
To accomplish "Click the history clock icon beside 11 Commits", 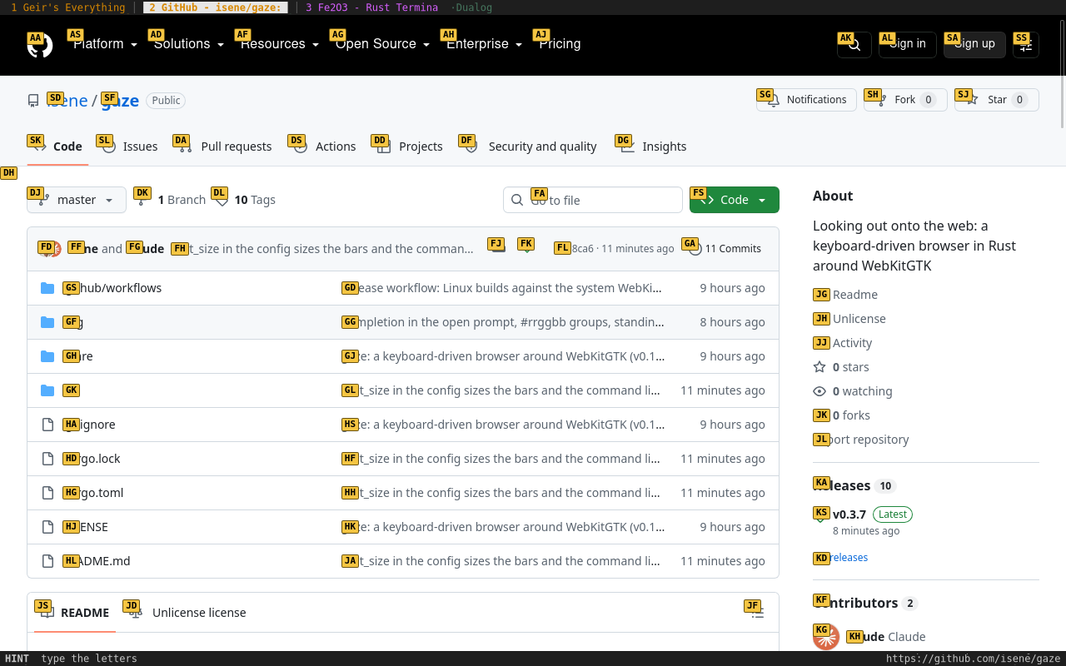I will point(695,248).
